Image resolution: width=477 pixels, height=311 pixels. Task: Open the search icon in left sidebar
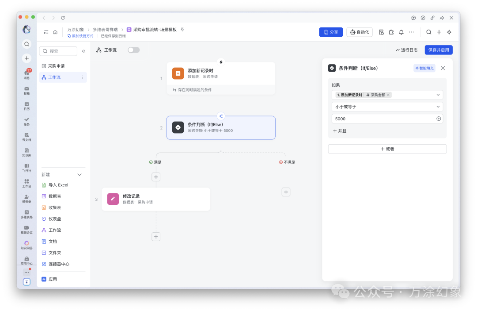tap(27, 44)
